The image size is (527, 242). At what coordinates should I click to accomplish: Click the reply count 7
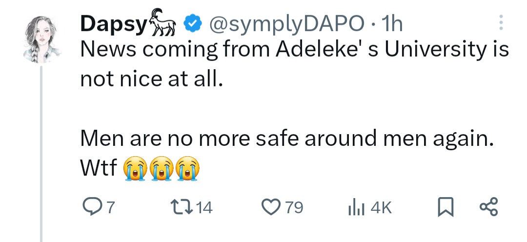(110, 208)
